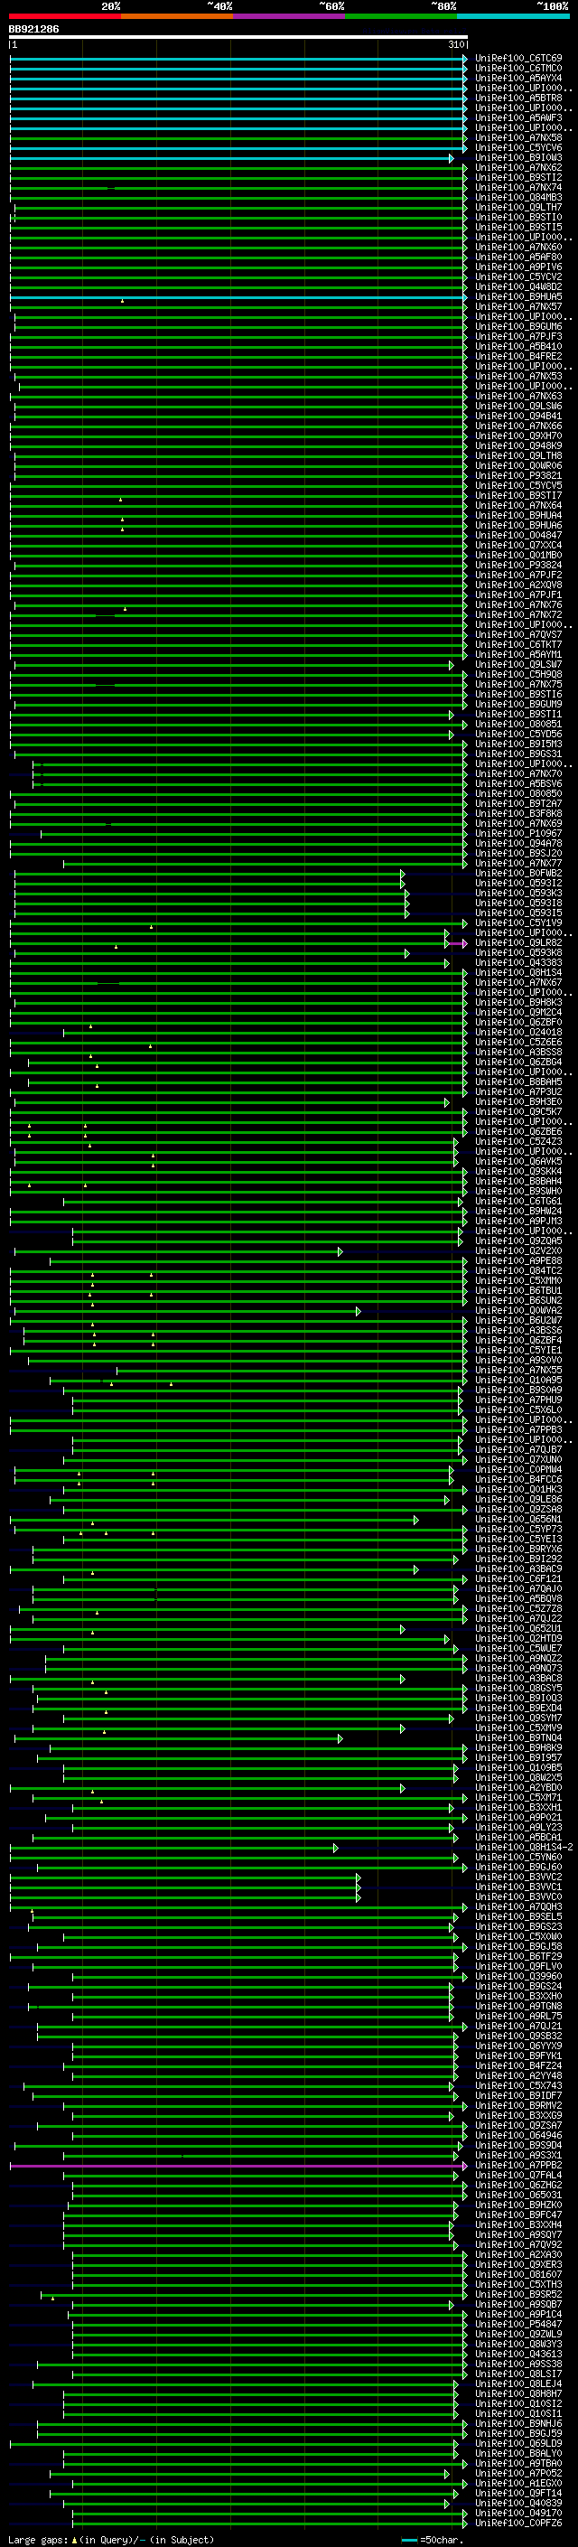
Task: Select label UniRef100_B0FWB2
Action: [518, 873]
